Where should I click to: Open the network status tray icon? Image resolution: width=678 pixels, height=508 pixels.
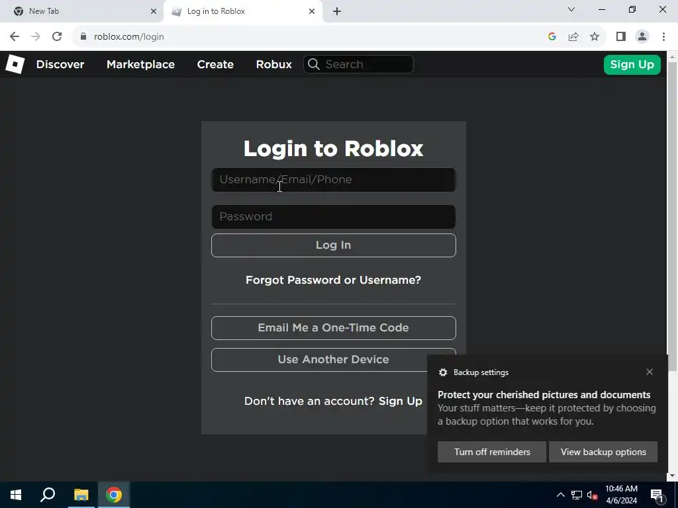[577, 495]
